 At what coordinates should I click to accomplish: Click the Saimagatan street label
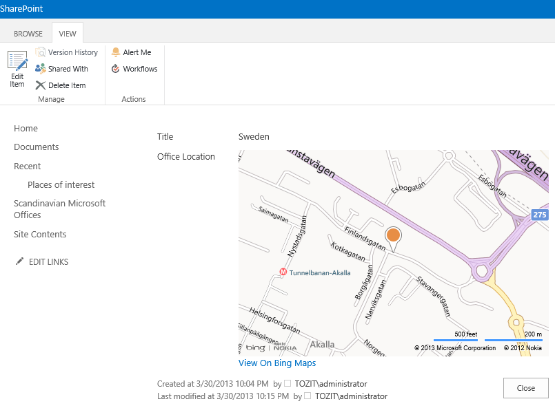point(273,215)
